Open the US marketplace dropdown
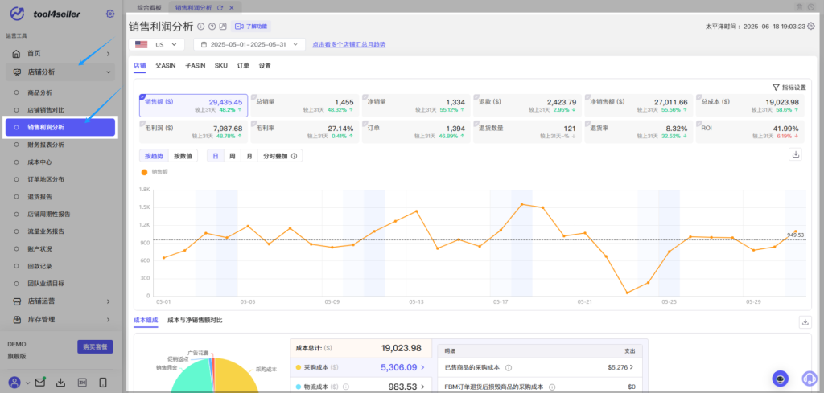The image size is (824, 393). coord(156,44)
